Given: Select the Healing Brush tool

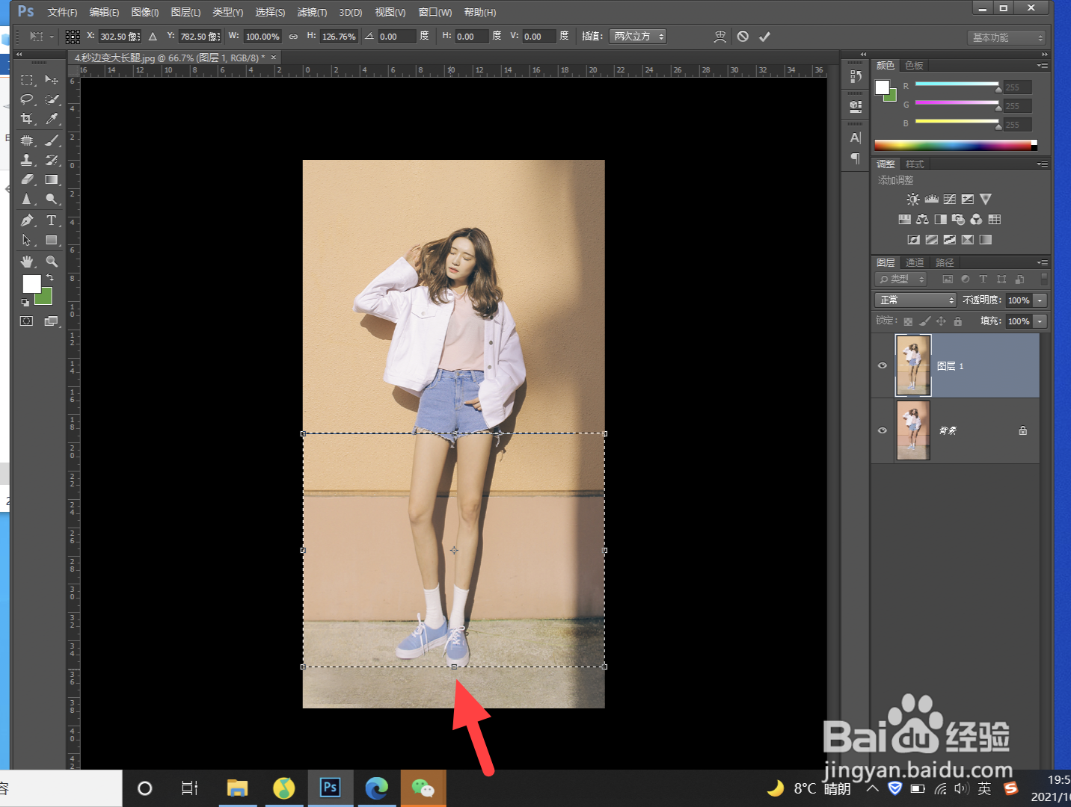Looking at the screenshot, I should 27,140.
